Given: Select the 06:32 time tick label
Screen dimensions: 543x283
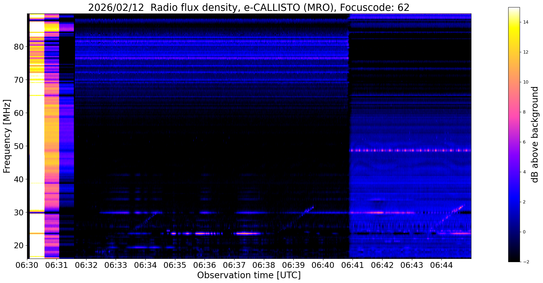Looking at the screenshot, I should (86, 265).
